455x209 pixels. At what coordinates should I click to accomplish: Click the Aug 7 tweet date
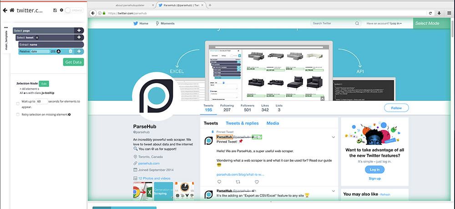pyautogui.click(x=257, y=137)
